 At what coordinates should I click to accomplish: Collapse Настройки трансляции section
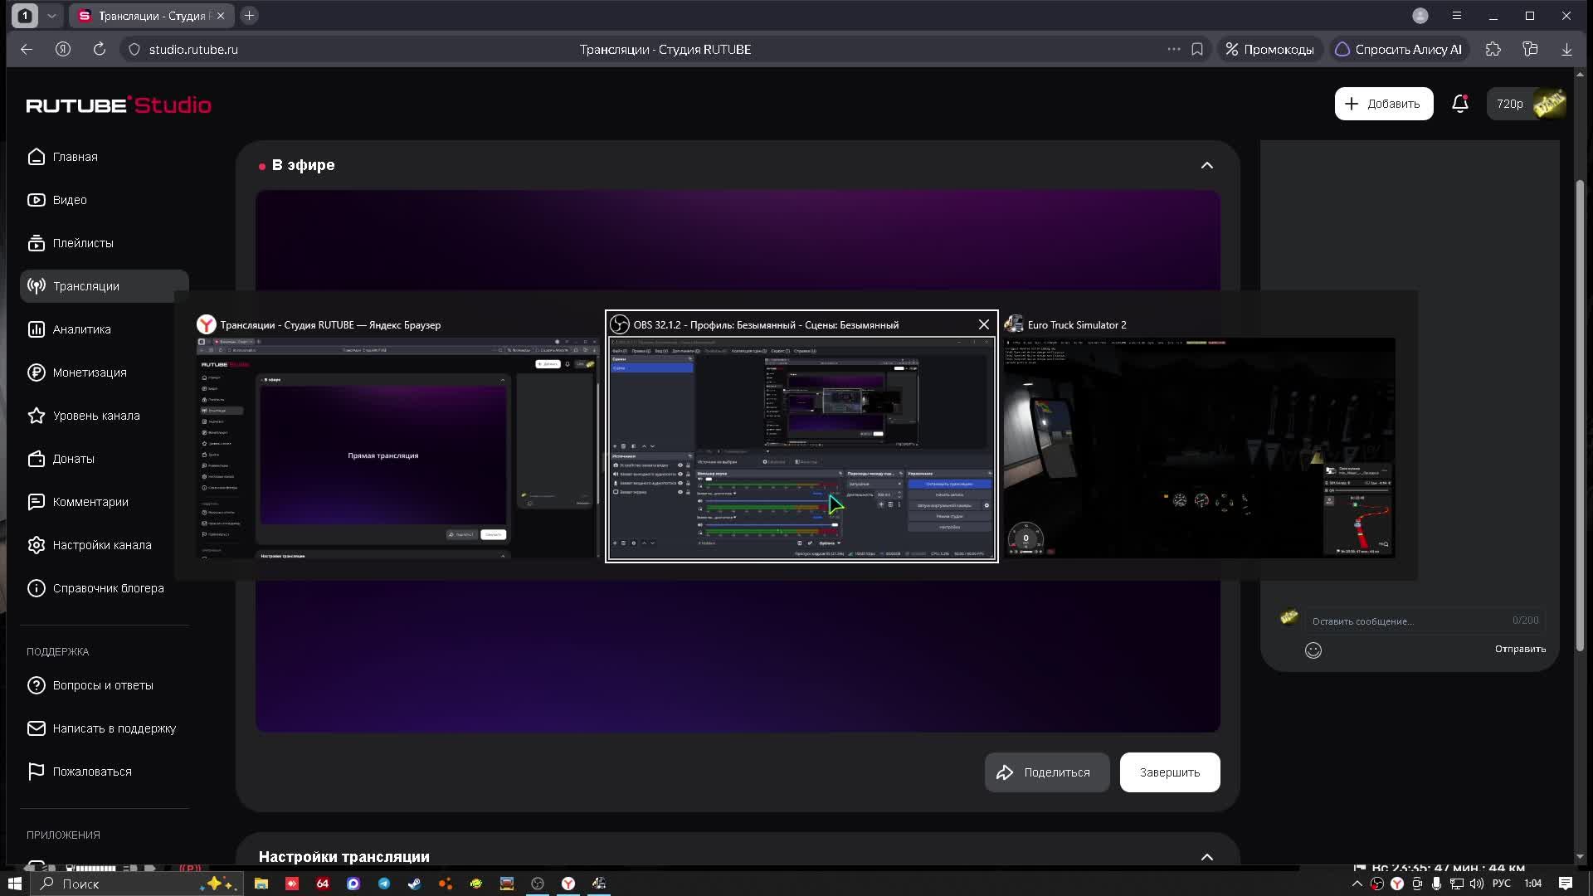click(x=1207, y=857)
